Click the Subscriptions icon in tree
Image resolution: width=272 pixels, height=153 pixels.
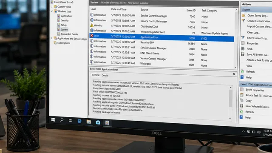(x=55, y=42)
